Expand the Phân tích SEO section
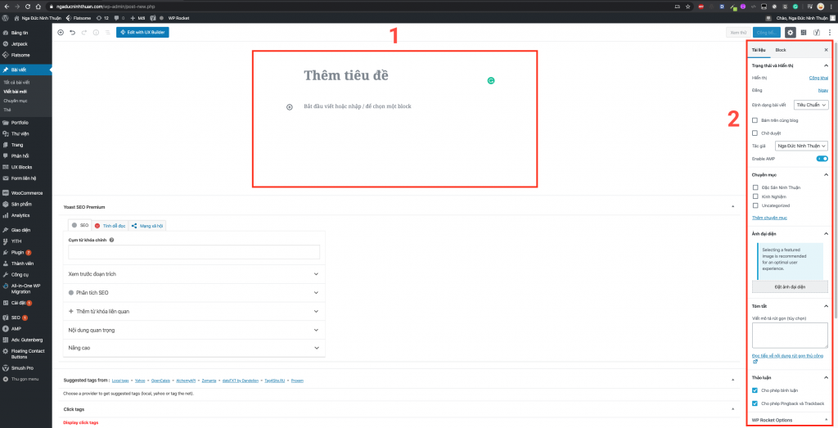This screenshot has width=838, height=428. pos(194,293)
